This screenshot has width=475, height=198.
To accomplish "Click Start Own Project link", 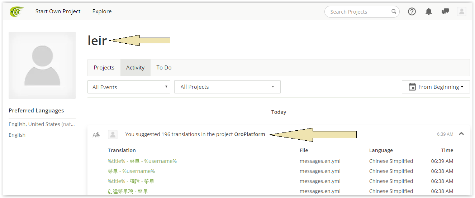I will pyautogui.click(x=58, y=11).
